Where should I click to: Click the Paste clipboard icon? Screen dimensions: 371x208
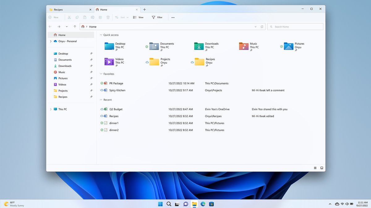tap(85, 18)
